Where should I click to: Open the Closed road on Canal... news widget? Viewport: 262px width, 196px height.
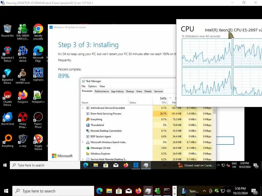click(x=196, y=165)
